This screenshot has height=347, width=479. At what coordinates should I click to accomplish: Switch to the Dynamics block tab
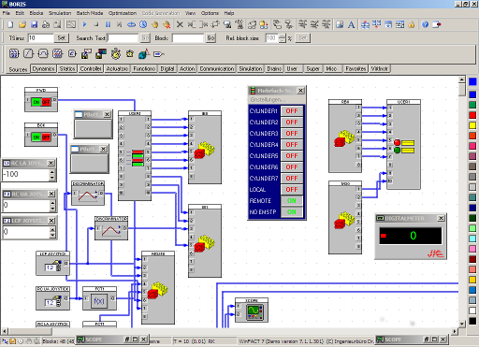pyautogui.click(x=43, y=68)
